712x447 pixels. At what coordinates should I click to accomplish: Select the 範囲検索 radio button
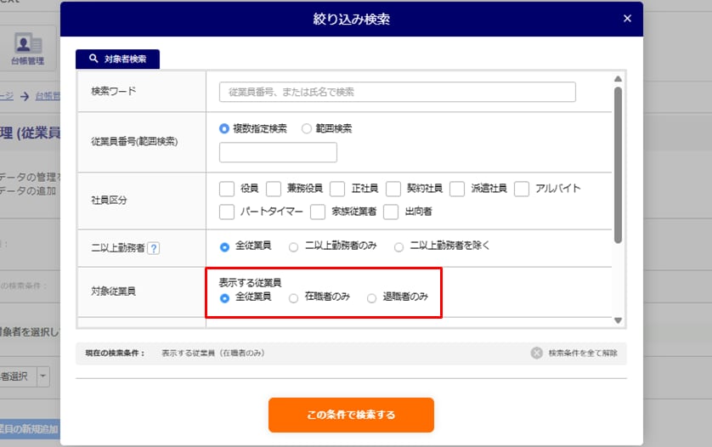coord(307,129)
